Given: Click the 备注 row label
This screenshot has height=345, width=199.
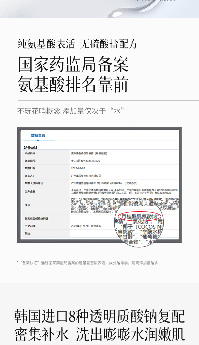Looking at the screenshot, I should pos(28,233).
